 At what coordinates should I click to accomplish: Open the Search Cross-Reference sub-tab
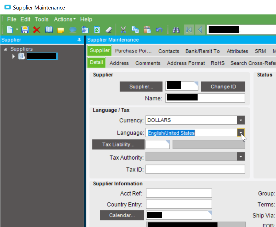point(253,63)
